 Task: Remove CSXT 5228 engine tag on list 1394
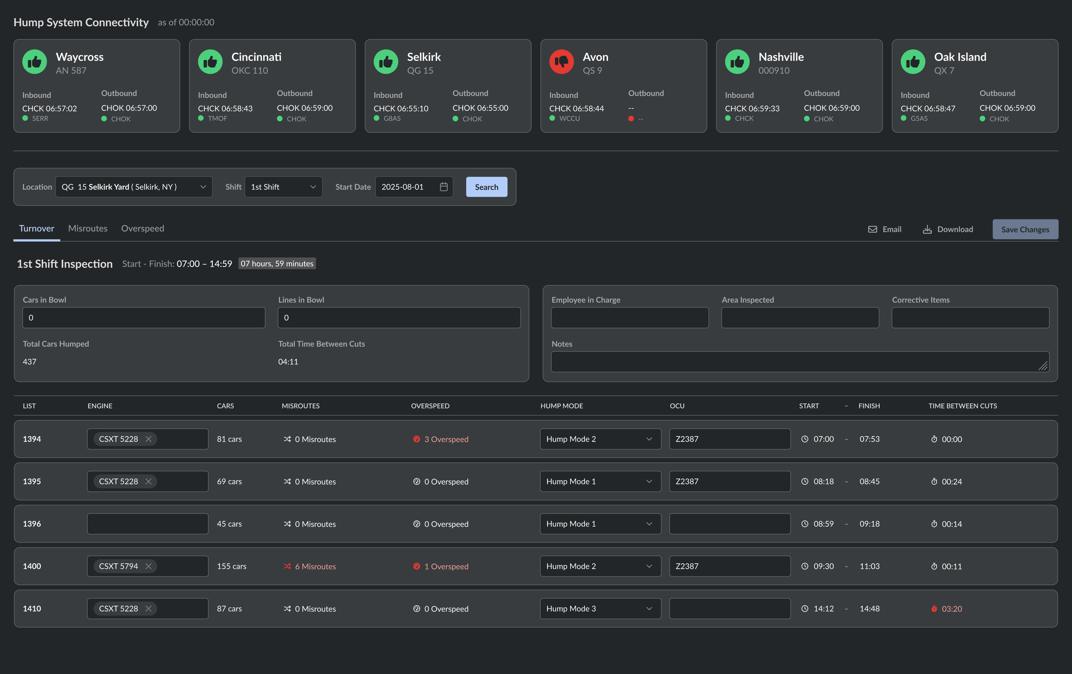coord(149,439)
